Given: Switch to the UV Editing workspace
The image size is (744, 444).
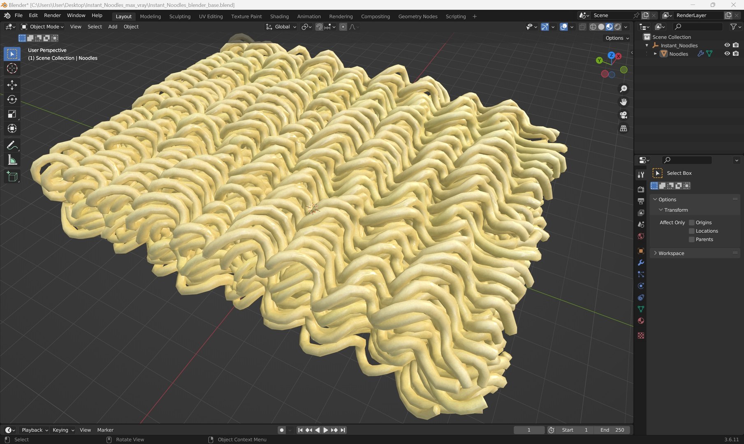Looking at the screenshot, I should point(211,16).
